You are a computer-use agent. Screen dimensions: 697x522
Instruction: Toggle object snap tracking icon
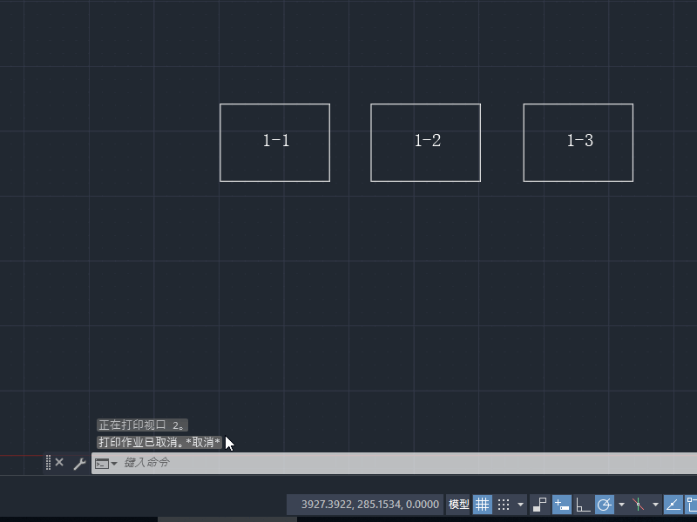673,505
